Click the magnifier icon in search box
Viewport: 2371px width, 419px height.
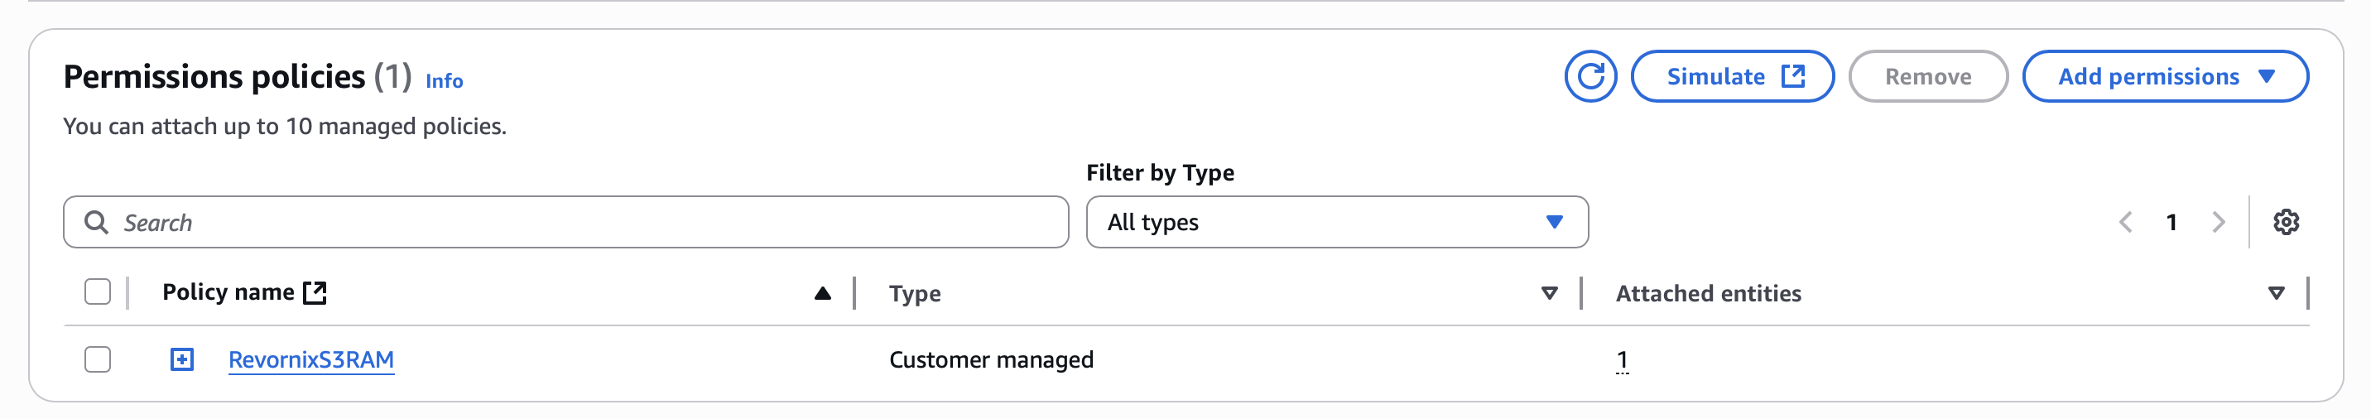(x=96, y=222)
